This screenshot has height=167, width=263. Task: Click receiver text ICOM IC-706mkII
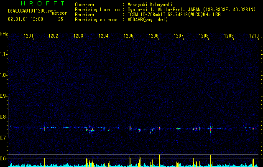[147, 15]
